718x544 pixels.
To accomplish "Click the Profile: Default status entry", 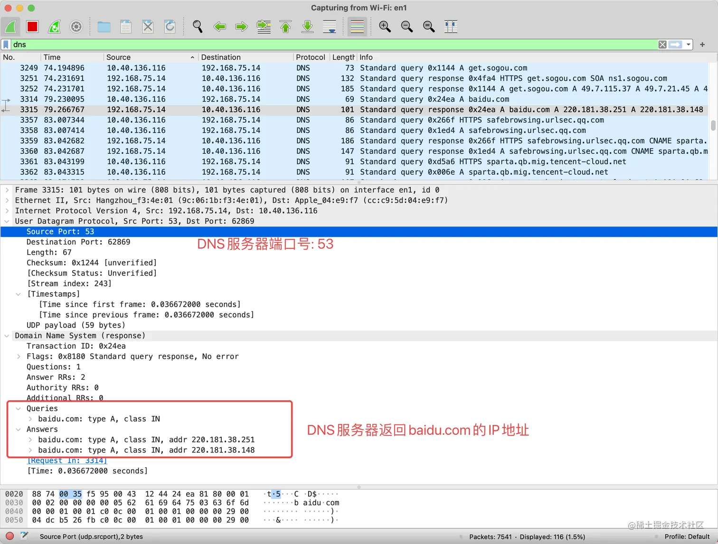I will coord(687,537).
